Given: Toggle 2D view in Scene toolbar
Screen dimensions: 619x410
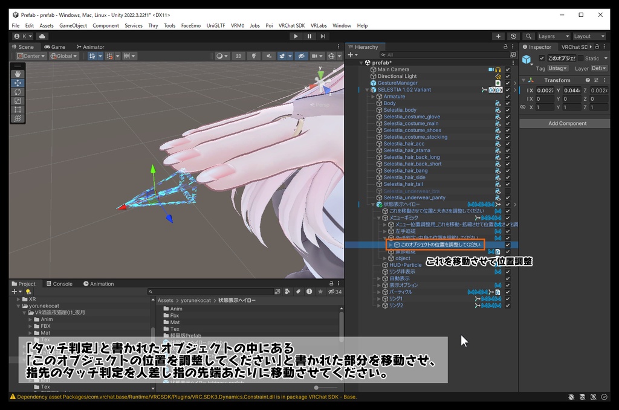Looking at the screenshot, I should [x=238, y=56].
